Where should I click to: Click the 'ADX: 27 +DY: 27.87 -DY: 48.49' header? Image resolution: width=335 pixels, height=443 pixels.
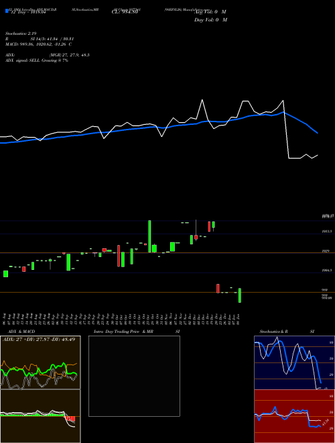39,340
